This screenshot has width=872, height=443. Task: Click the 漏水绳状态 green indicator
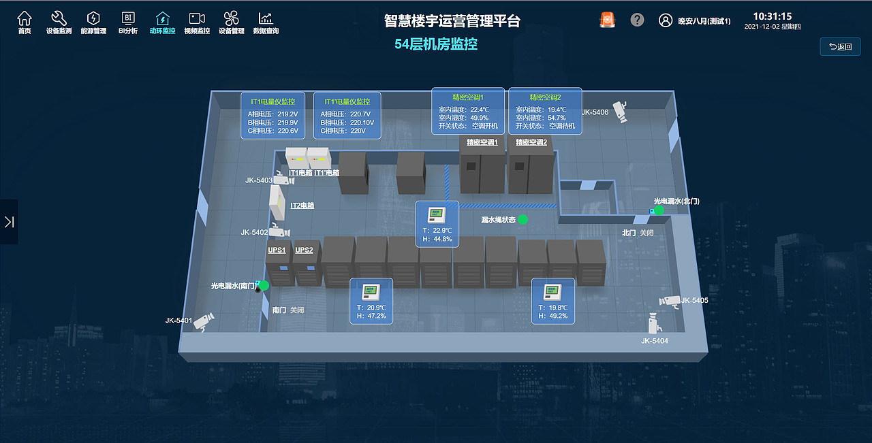(523, 219)
